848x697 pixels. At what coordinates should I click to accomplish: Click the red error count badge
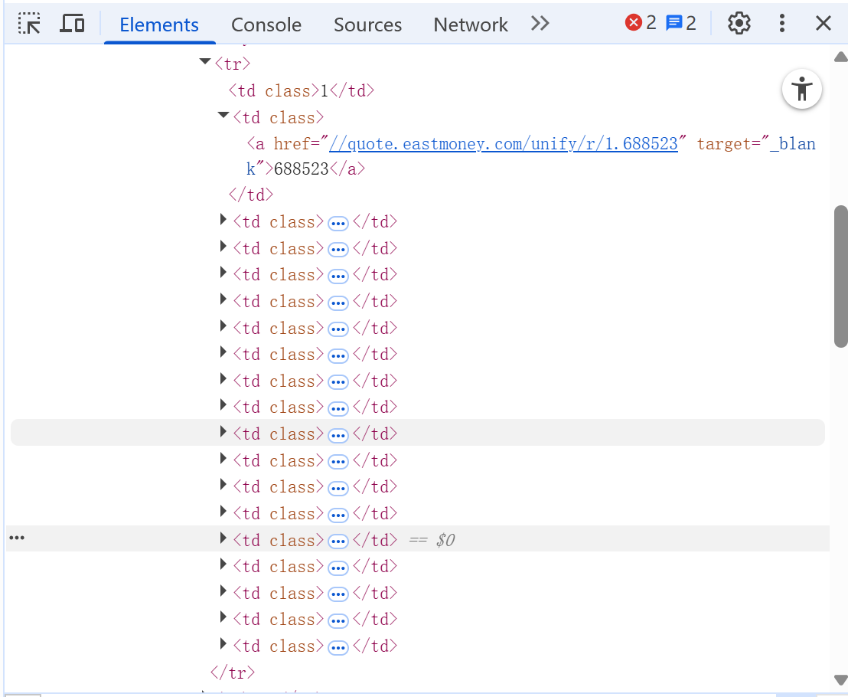641,23
